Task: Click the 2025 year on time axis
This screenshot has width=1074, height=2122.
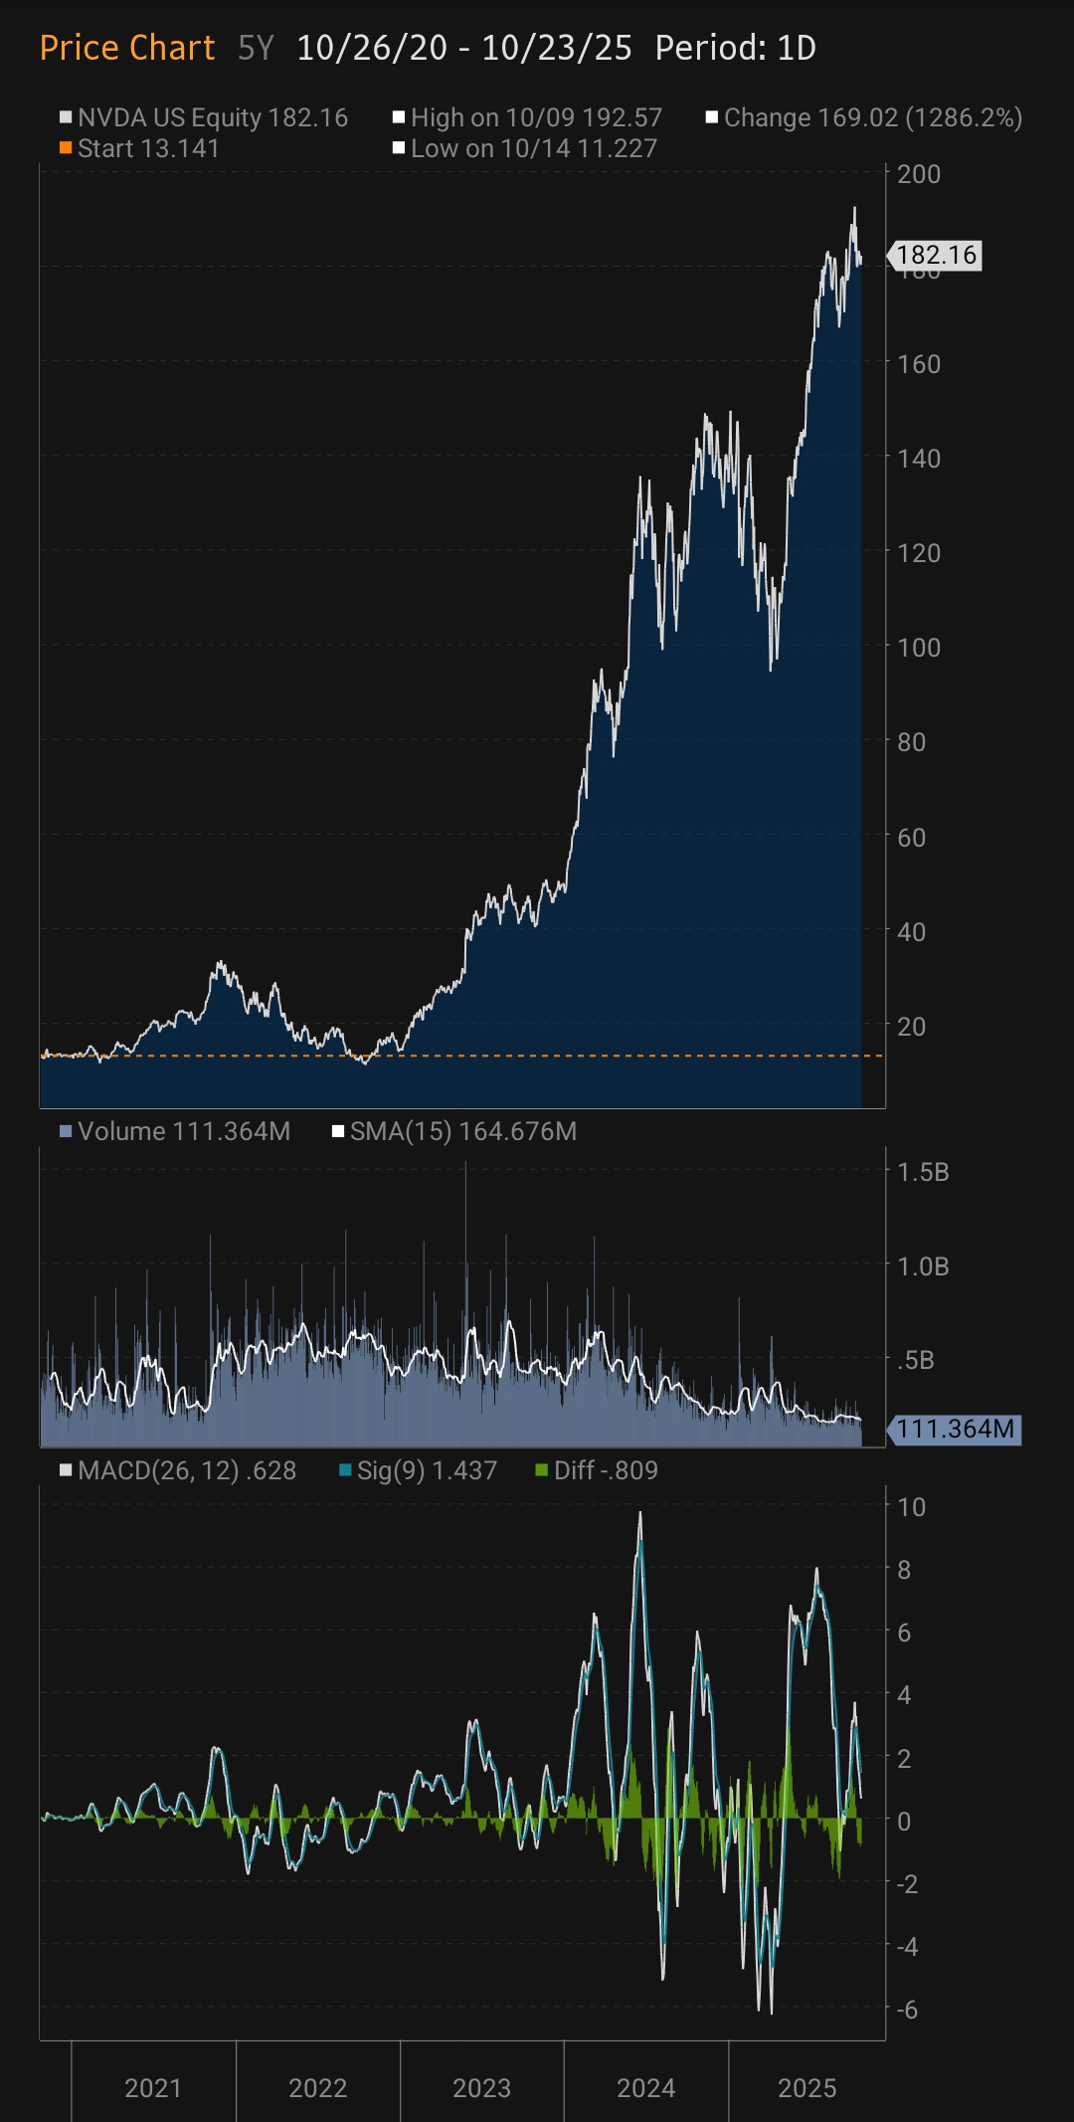Action: pos(806,2088)
